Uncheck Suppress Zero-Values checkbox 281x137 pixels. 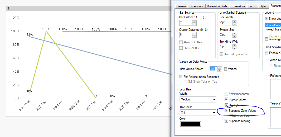(x=226, y=111)
